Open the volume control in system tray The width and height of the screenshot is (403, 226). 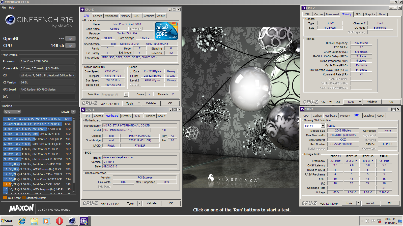click(x=367, y=221)
